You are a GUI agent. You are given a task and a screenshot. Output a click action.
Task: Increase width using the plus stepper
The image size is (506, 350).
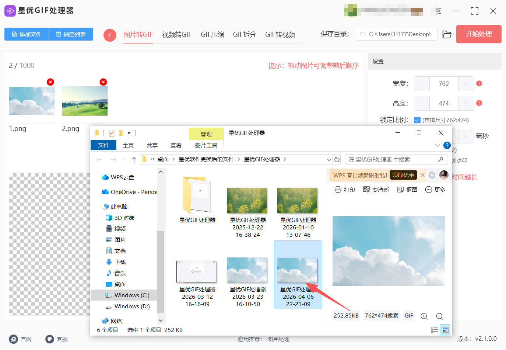pos(466,84)
